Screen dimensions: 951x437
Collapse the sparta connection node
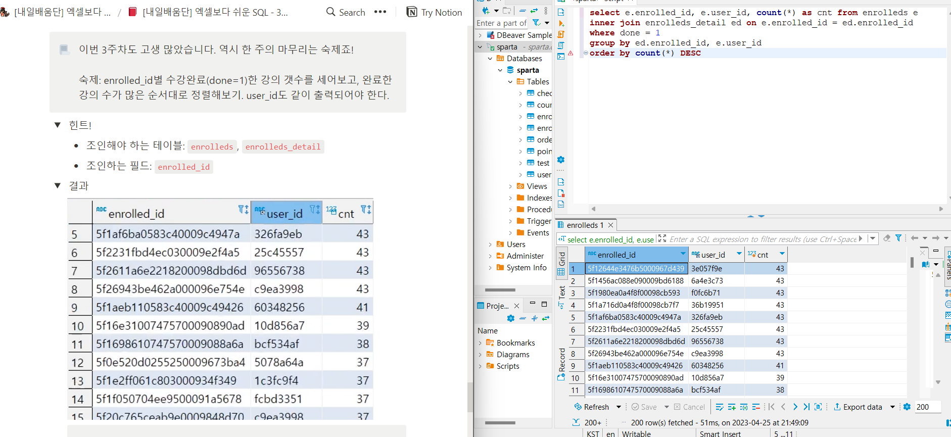coord(480,47)
